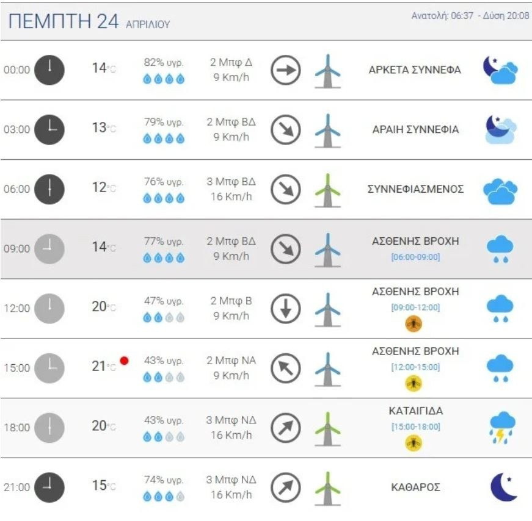Image resolution: width=532 pixels, height=521 pixels.
Task: Click the ΚΑΤΑΙΓΙΔΑ label at 18:00
Action: (x=415, y=411)
